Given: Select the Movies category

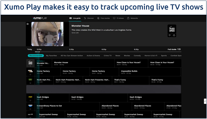Looking at the screenshot, I should point(127,56).
